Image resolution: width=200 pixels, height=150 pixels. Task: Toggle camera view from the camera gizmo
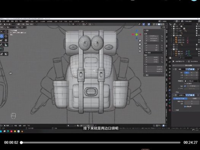pyautogui.click(x=140, y=48)
